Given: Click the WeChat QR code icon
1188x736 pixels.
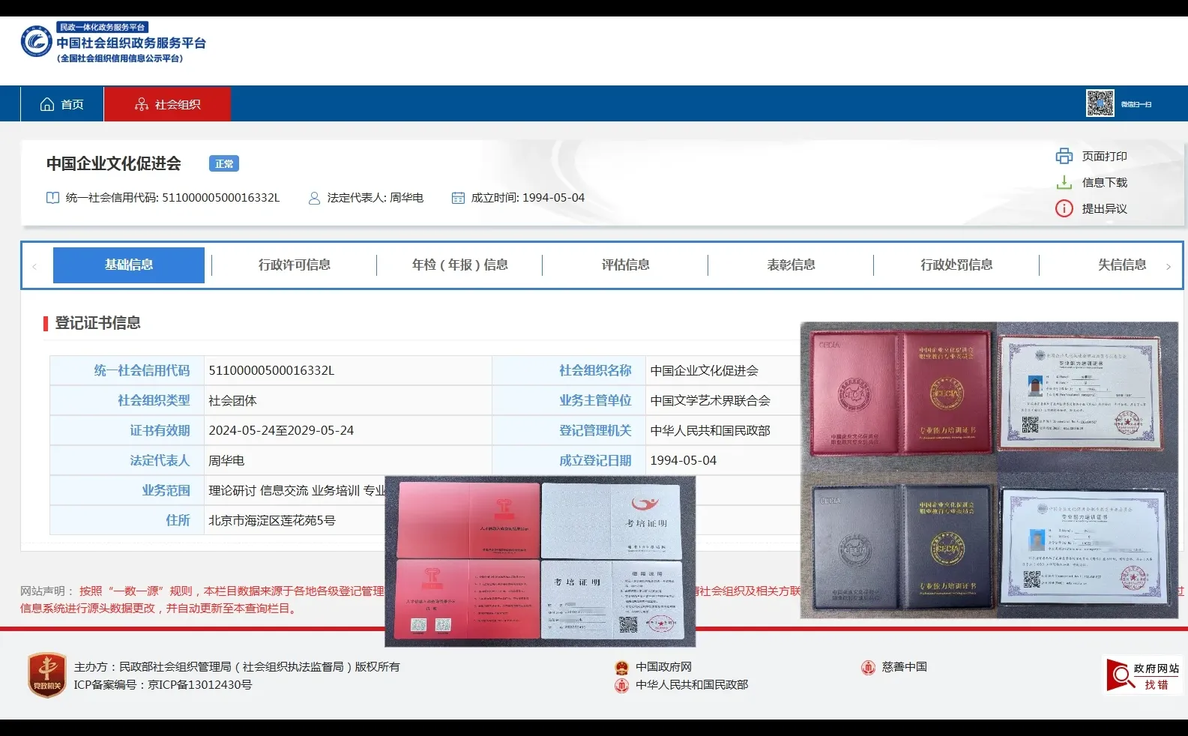Looking at the screenshot, I should 1100,103.
